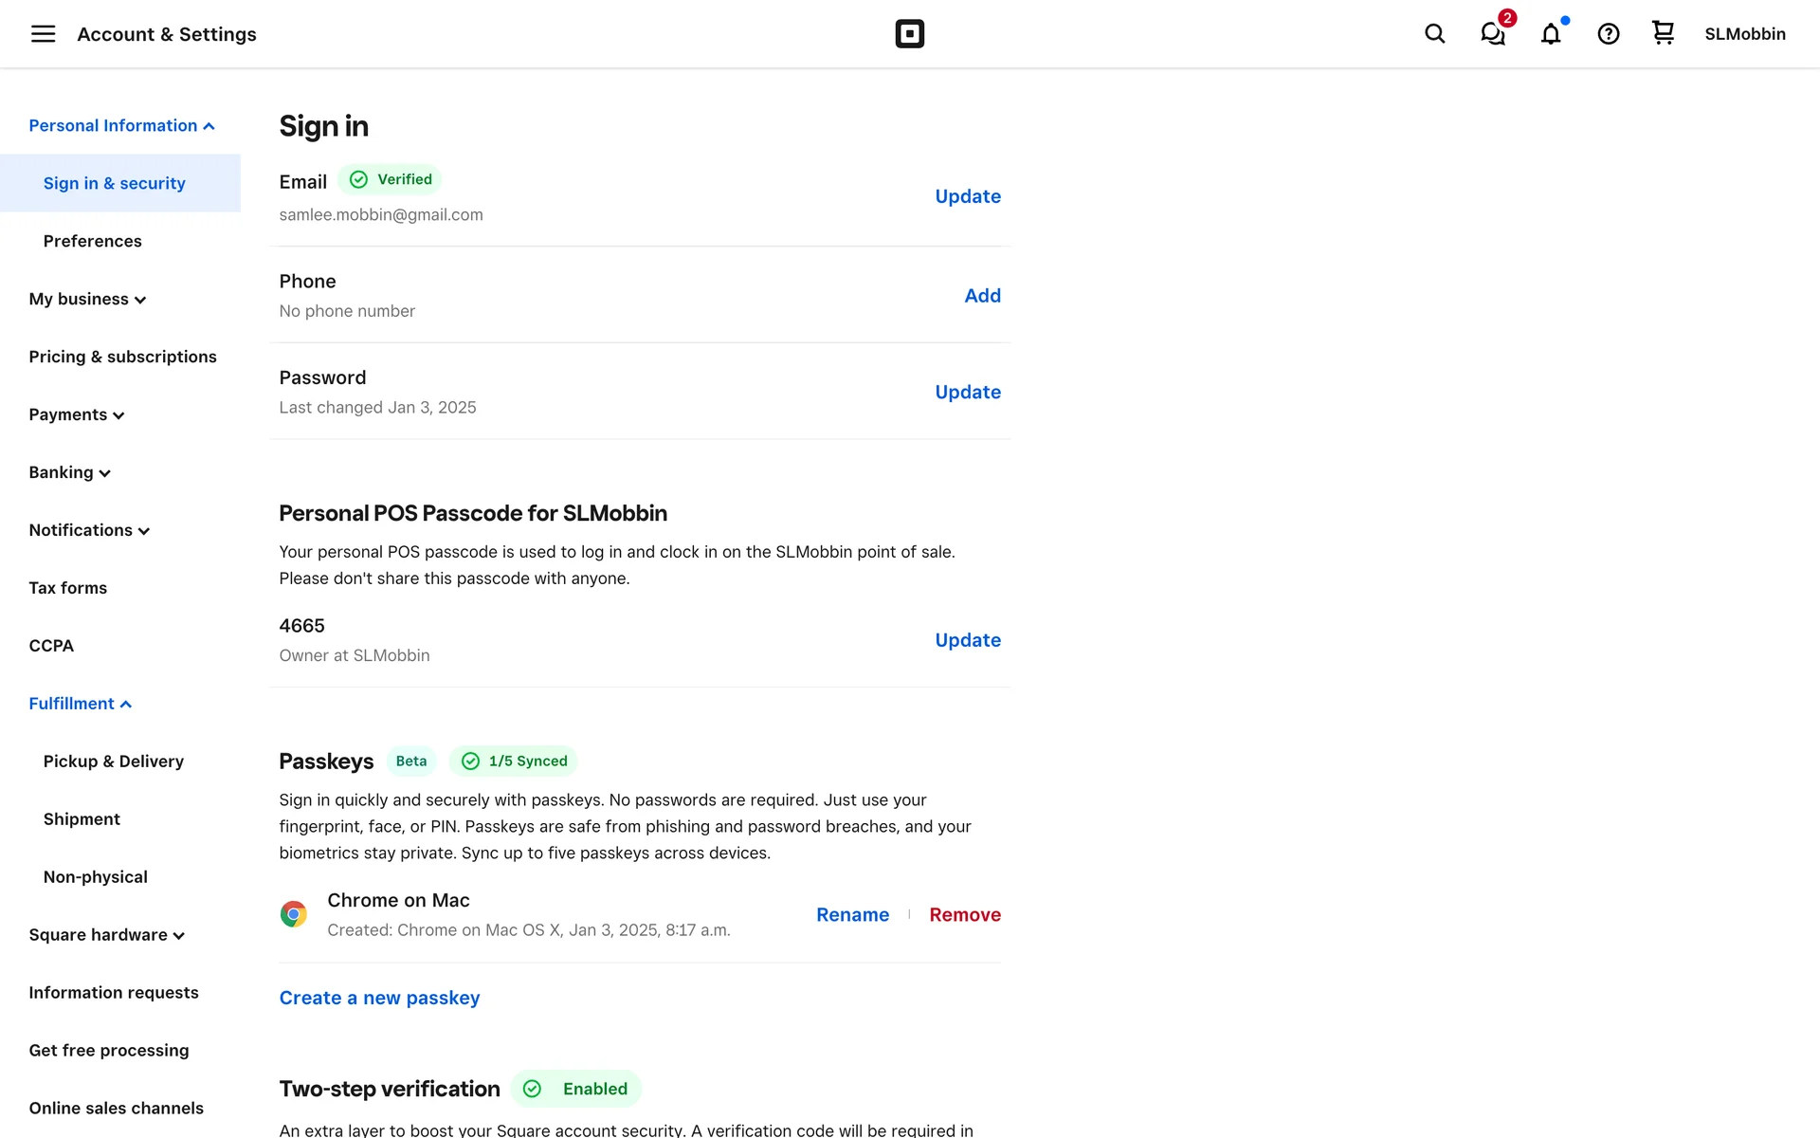This screenshot has height=1138, width=1820.
Task: Collapse the Personal Information section
Action: click(x=121, y=126)
